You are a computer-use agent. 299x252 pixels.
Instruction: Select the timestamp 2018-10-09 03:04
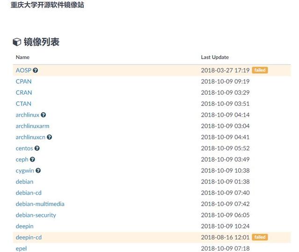(x=225, y=126)
